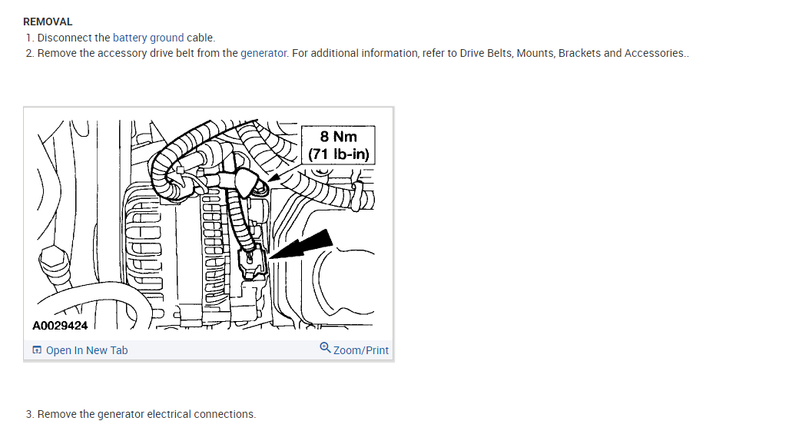Click 'Drive Belts, Mounts, Brackets and Accessories' text
Screen dimensions: 799x444
tap(572, 53)
